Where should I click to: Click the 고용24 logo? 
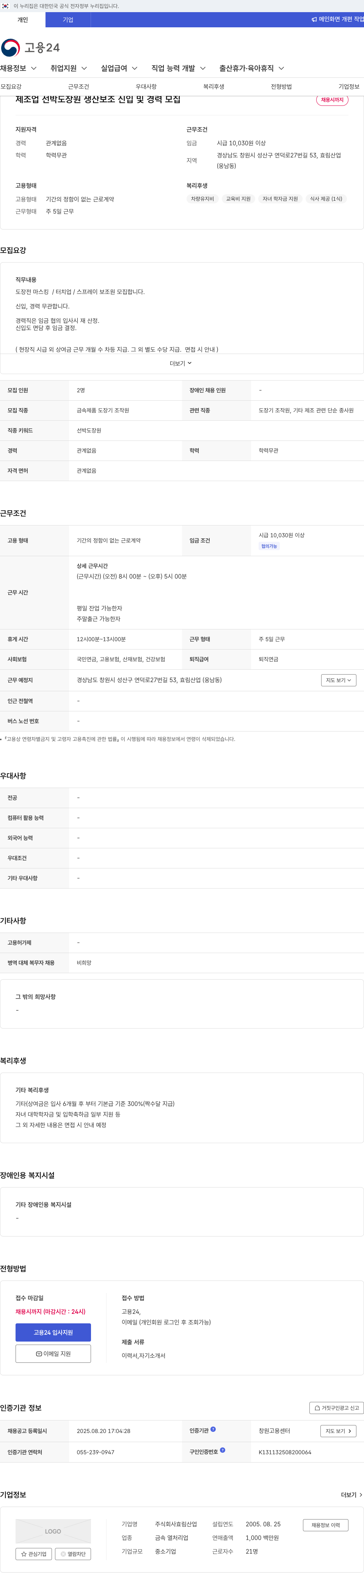pos(31,48)
